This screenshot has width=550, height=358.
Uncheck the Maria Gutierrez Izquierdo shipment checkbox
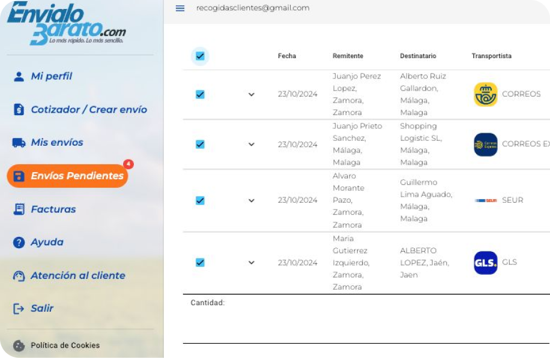coord(200,263)
